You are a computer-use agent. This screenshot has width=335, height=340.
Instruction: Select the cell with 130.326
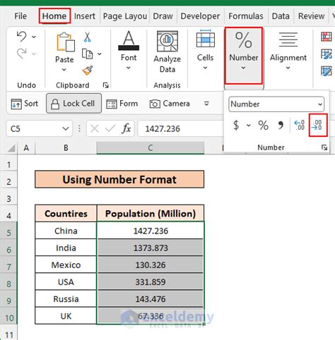(x=151, y=265)
